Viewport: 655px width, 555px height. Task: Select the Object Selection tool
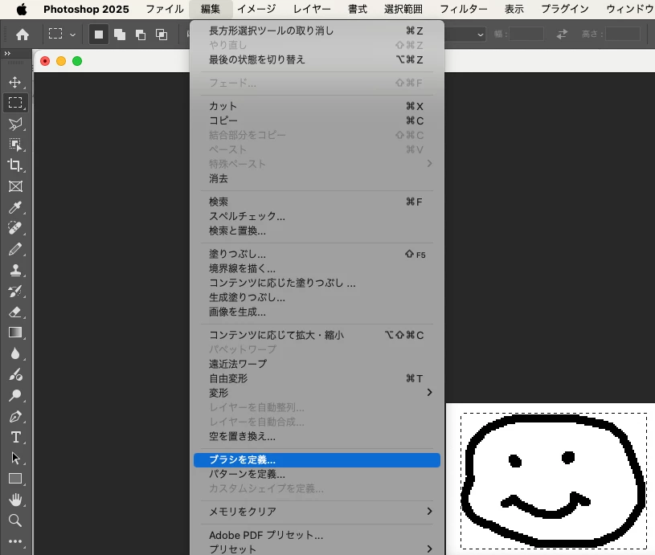[x=15, y=145]
